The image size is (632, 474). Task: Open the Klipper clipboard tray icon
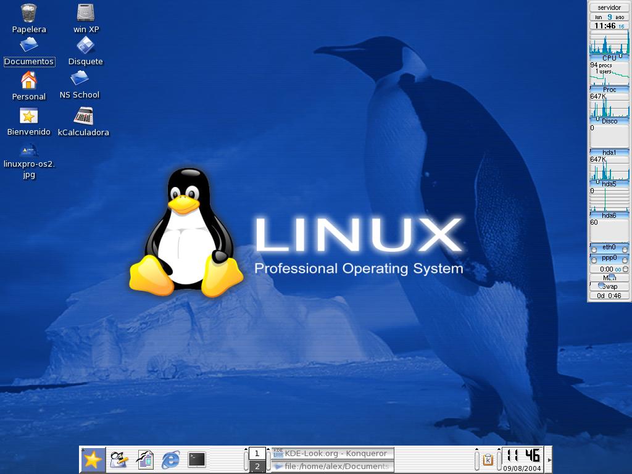coord(488,459)
